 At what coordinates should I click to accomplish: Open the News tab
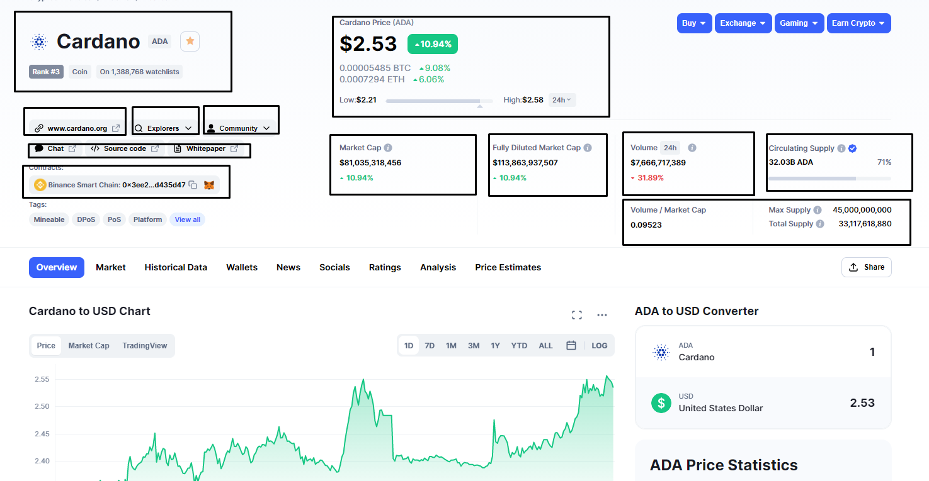tap(288, 267)
